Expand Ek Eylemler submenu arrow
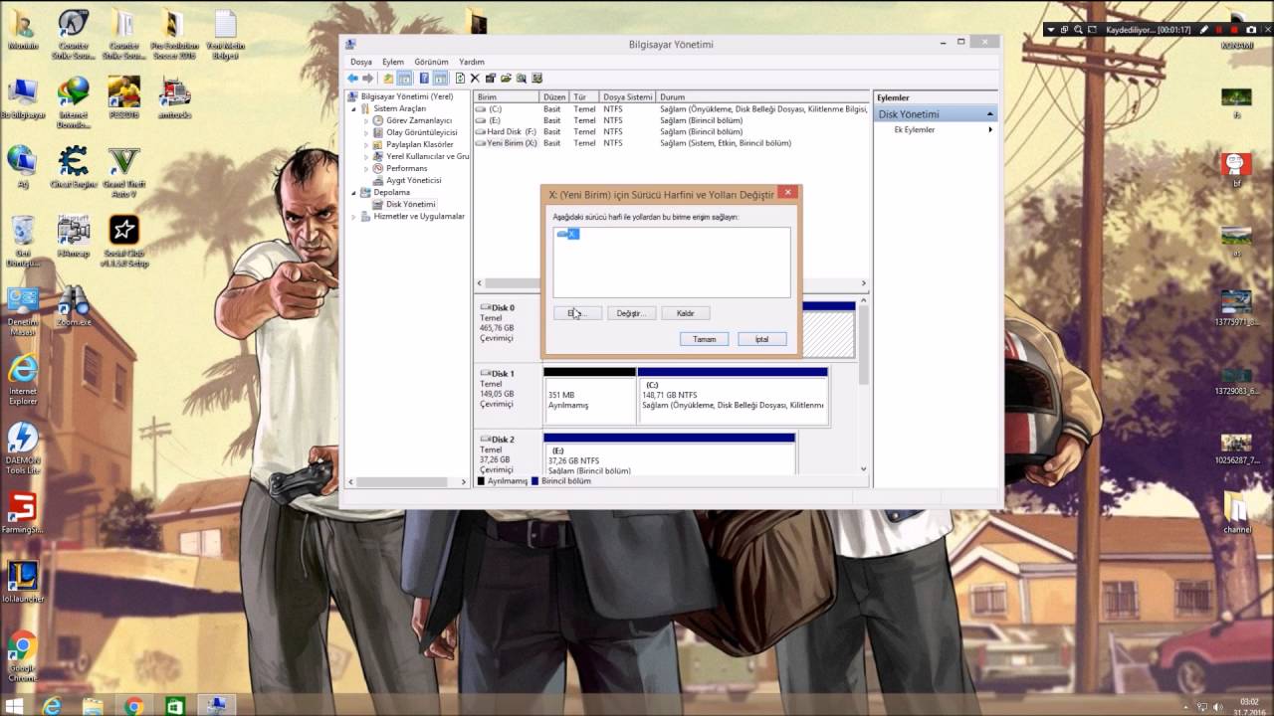 989,130
